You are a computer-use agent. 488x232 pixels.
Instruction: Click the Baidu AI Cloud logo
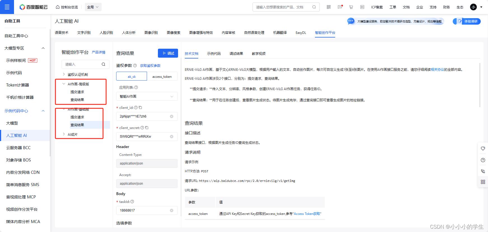pyautogui.click(x=34, y=7)
